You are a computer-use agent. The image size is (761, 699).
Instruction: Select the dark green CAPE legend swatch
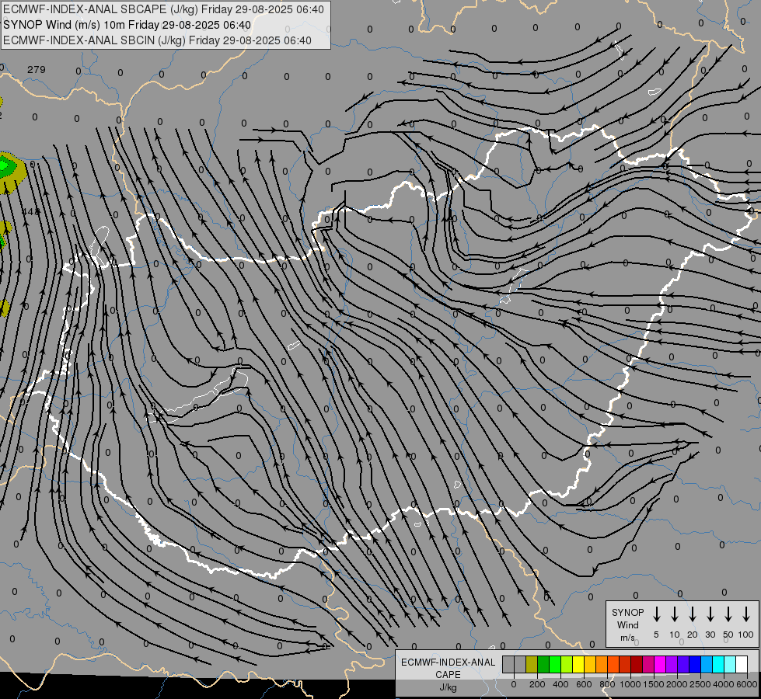click(x=543, y=664)
